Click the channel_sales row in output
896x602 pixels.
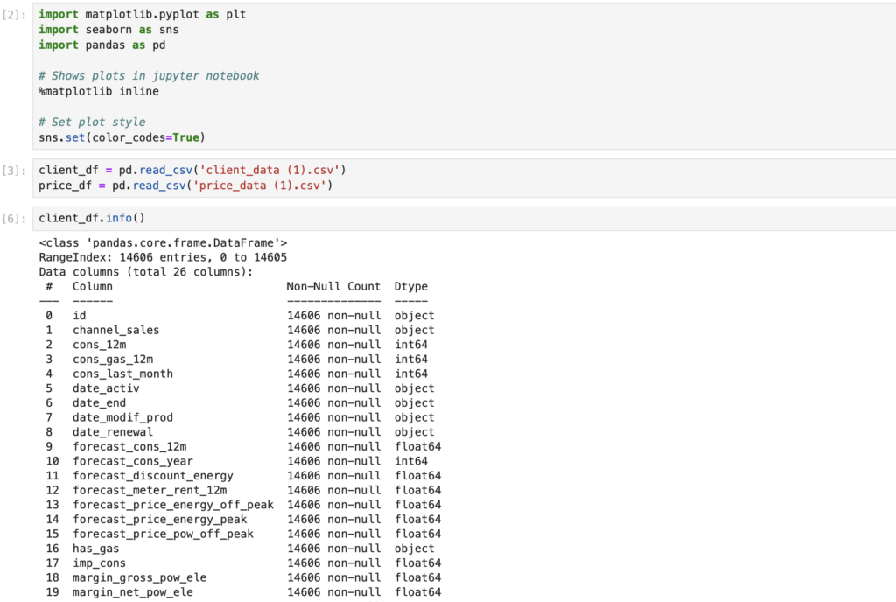tap(115, 330)
